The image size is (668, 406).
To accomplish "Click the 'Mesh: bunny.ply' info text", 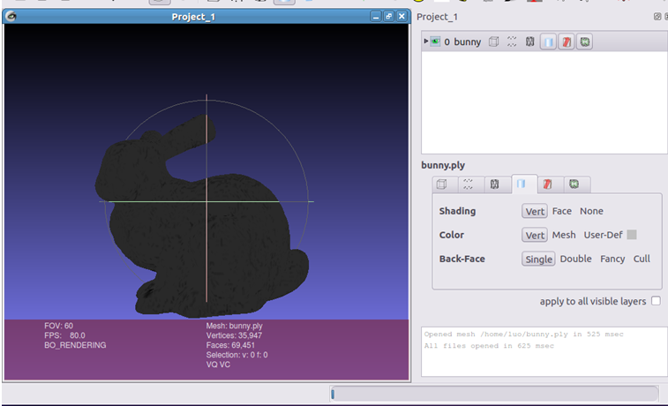I will pos(235,326).
